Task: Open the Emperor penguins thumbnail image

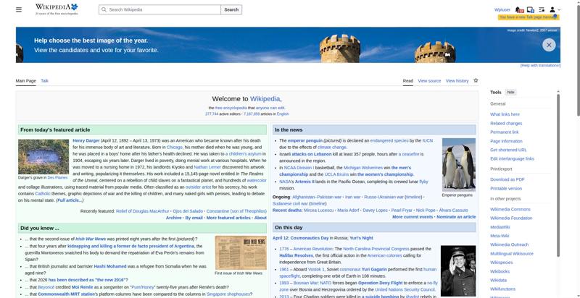Action: click(x=459, y=164)
